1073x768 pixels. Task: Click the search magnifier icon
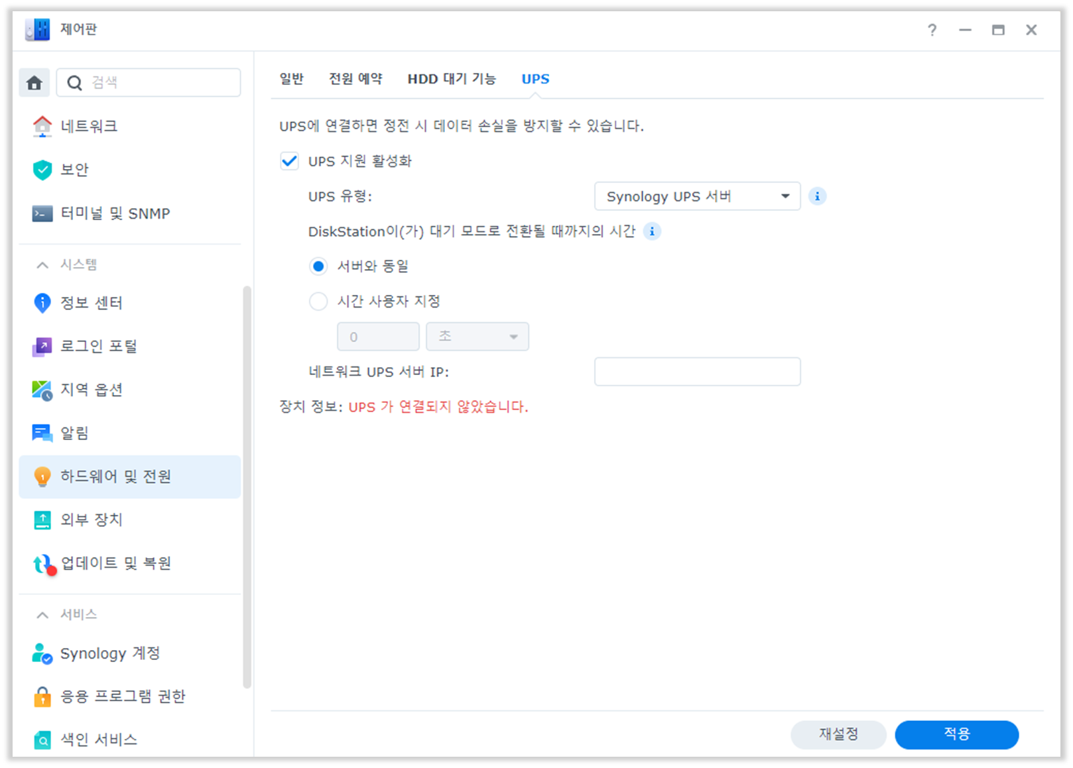click(75, 83)
